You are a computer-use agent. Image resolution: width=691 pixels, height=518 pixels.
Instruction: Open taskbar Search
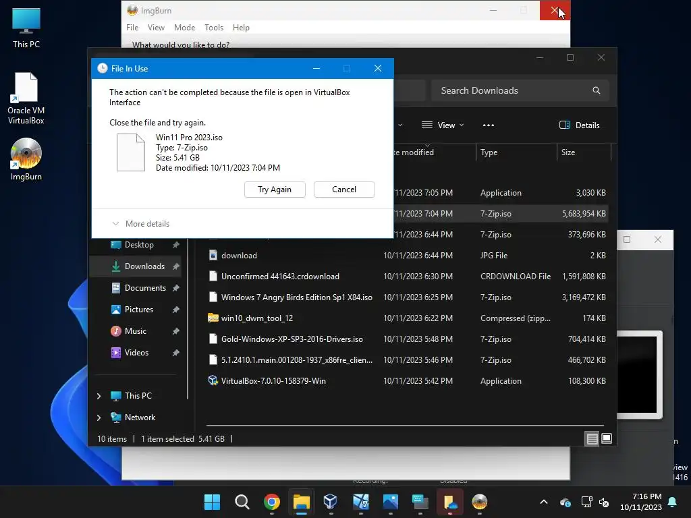[x=242, y=502]
